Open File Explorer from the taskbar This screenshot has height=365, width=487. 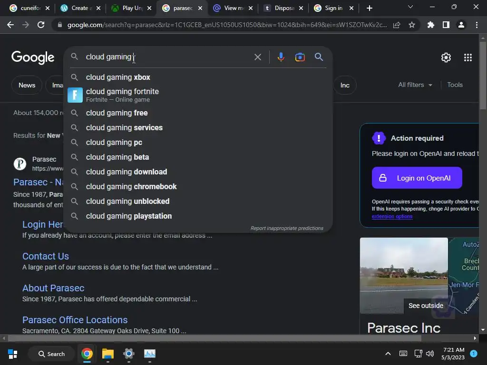[108, 354]
